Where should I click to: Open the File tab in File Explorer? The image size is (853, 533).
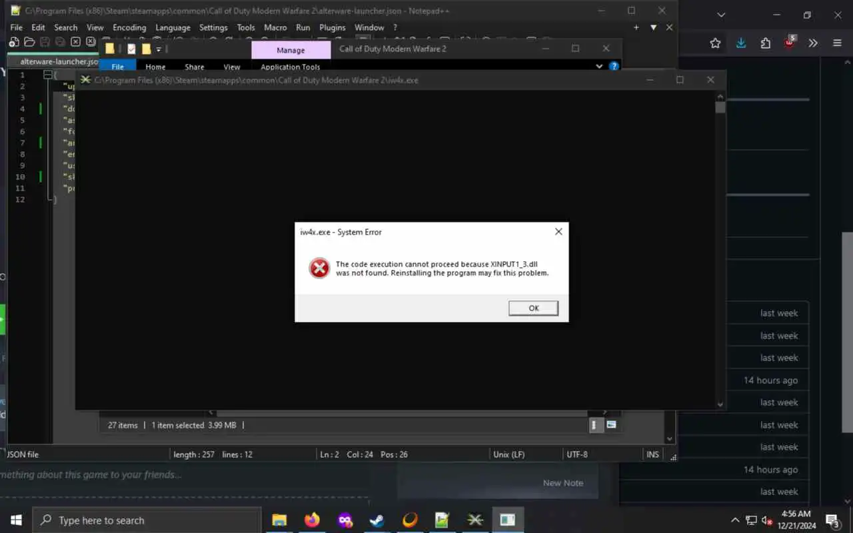tap(117, 67)
